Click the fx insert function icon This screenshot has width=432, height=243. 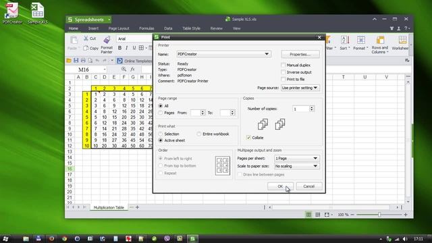coord(132,69)
